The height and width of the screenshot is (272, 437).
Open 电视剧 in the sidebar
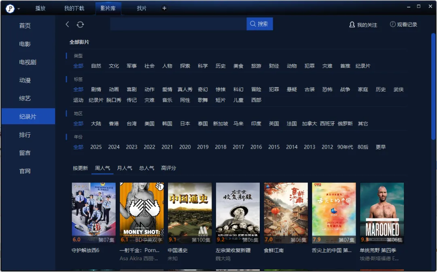click(x=28, y=62)
